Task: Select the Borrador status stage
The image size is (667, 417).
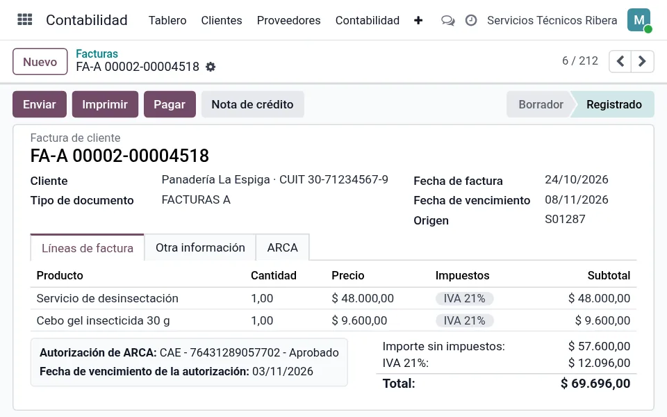Action: click(x=541, y=104)
